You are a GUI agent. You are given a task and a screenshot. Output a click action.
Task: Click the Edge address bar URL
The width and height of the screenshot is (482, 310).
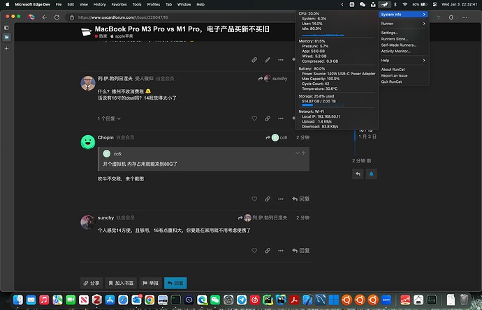(123, 17)
